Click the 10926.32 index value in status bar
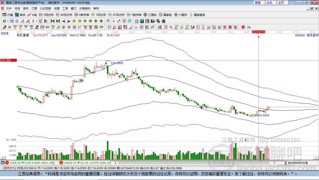The height and width of the screenshot is (180, 319). (x=70, y=163)
